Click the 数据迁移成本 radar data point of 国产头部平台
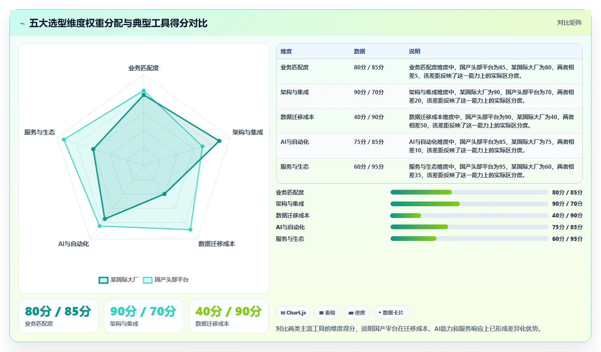 190,230
